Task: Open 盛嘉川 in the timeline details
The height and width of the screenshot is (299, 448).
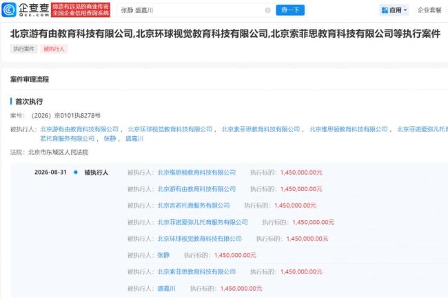Action: click(x=166, y=289)
